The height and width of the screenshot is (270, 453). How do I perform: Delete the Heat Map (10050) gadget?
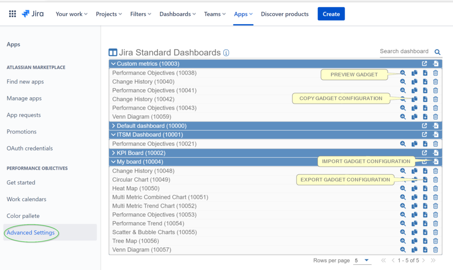(435, 189)
